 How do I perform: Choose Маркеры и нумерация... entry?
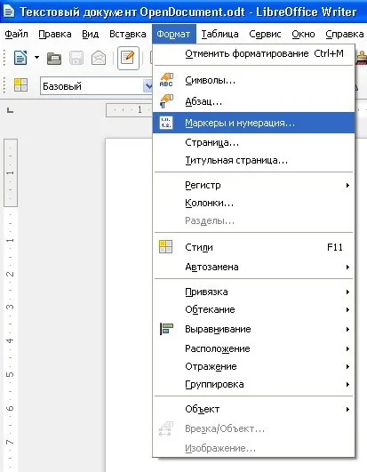pos(254,123)
